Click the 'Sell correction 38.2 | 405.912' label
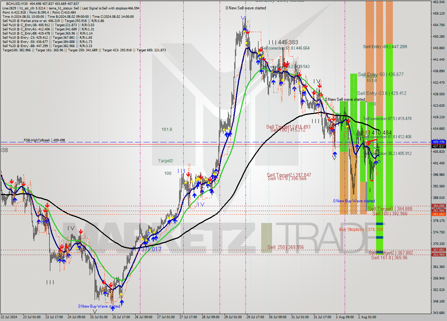447x321 pixels. (x=387, y=154)
